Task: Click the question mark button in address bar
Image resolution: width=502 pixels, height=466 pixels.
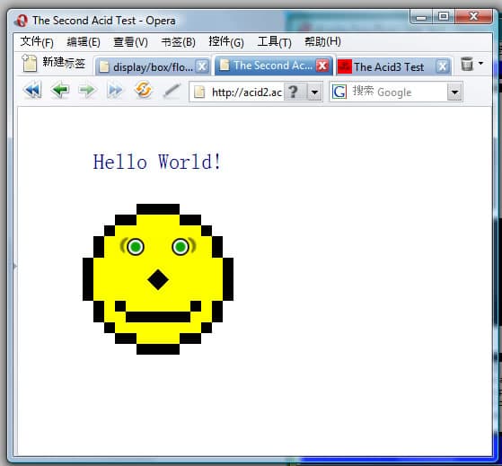Action: click(x=295, y=92)
